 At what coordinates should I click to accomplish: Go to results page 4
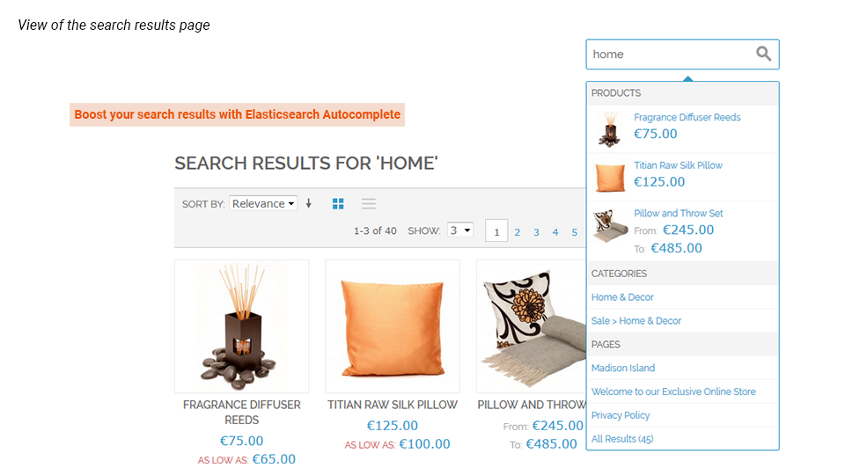(x=555, y=232)
